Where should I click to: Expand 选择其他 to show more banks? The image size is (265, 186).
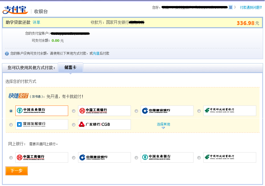(x=163, y=124)
